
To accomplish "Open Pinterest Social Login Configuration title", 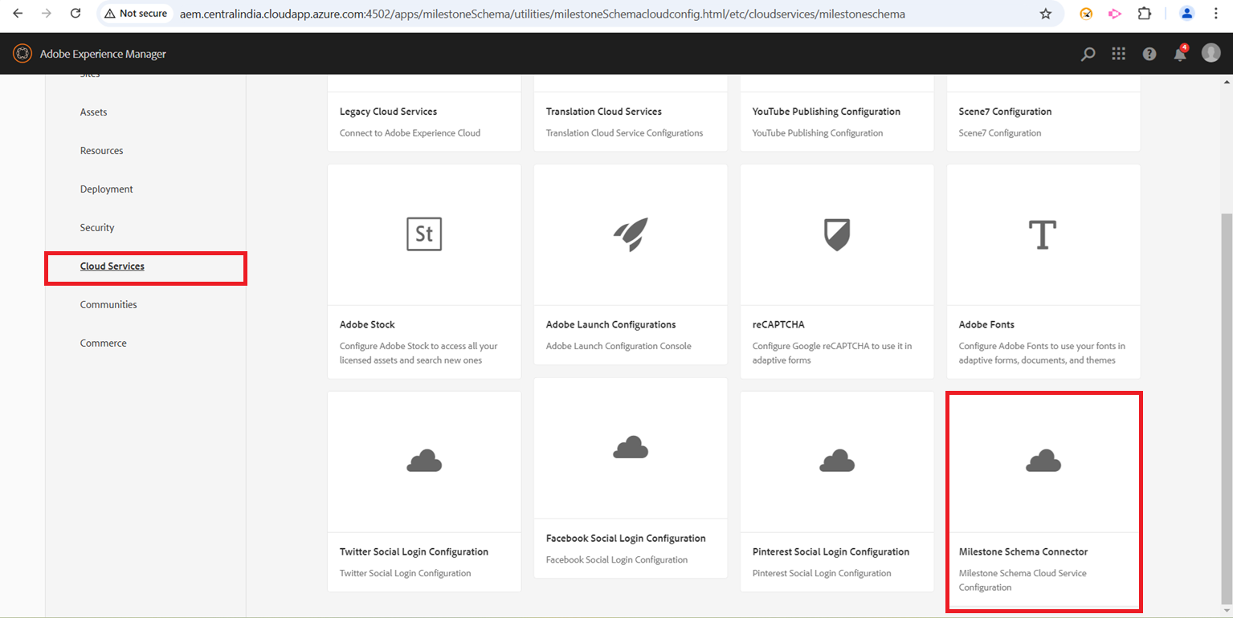I will coord(831,552).
